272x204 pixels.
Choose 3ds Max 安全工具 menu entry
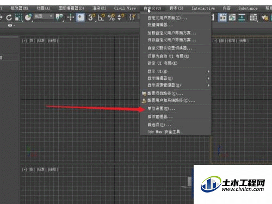(176, 132)
